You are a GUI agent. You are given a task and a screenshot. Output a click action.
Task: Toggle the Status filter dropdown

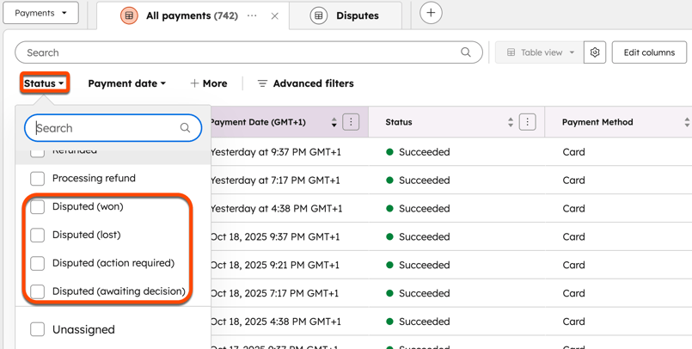coord(45,83)
